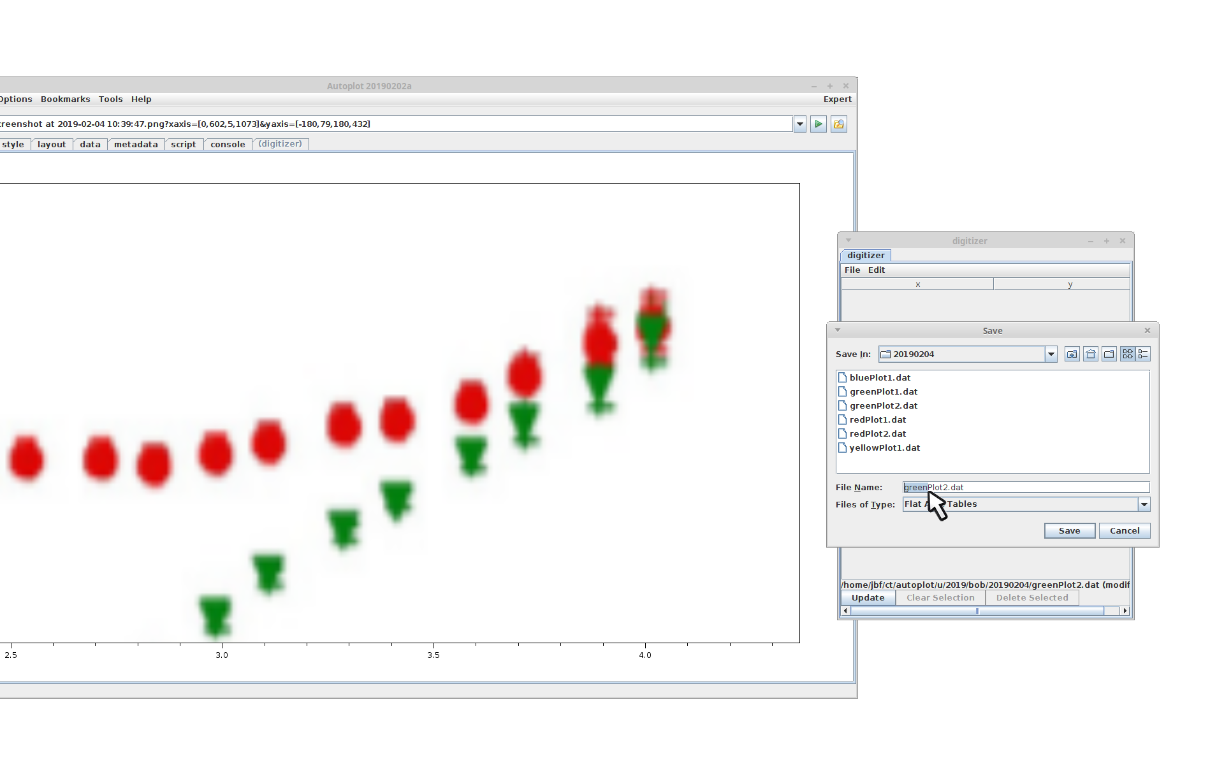
Task: Cancel the Save dialog
Action: pos(1124,531)
